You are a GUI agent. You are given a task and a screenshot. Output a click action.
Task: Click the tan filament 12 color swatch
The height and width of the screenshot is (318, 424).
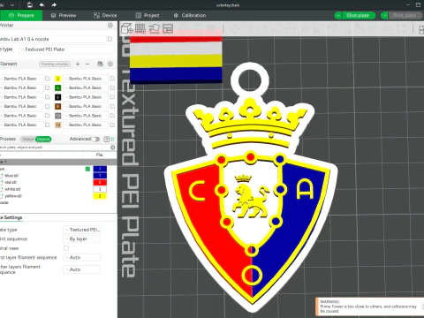(x=58, y=125)
